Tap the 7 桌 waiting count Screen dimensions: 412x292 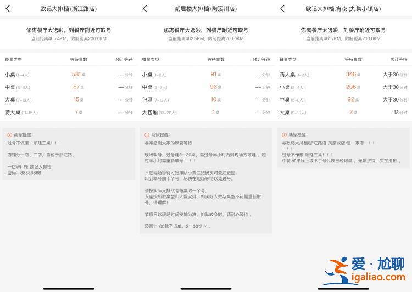tap(79, 112)
